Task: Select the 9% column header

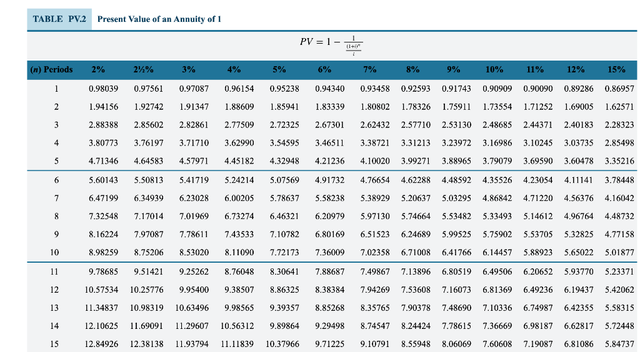Action: click(x=454, y=70)
